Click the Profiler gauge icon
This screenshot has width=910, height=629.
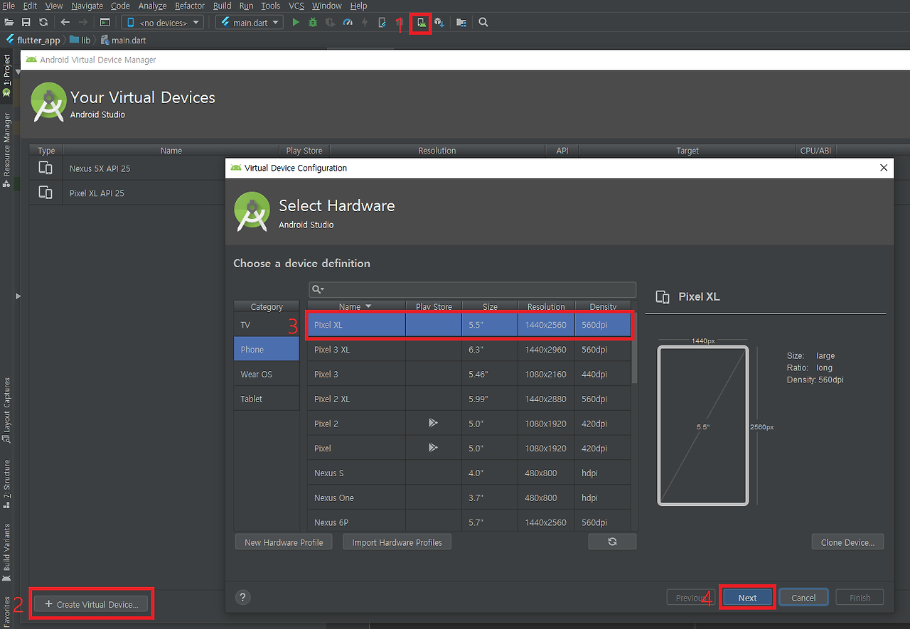[348, 23]
